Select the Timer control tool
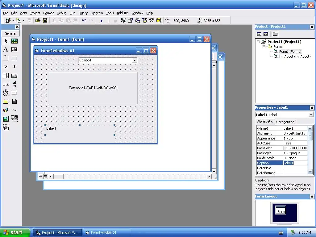This screenshot has height=237, width=316. pyautogui.click(x=6, y=93)
